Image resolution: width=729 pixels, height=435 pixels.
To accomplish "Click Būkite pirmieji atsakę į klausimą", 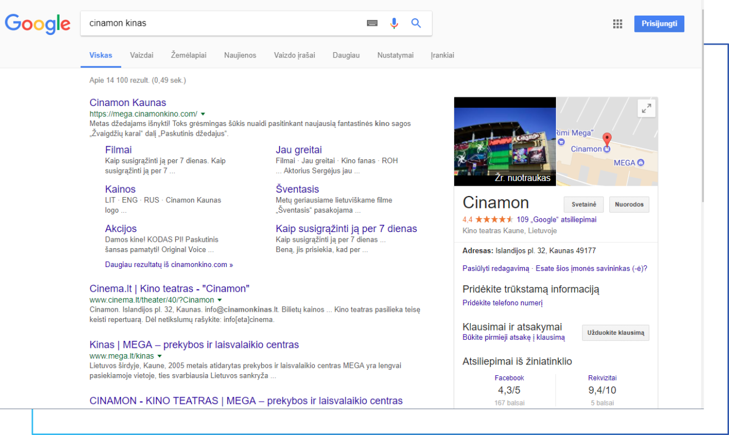I will pyautogui.click(x=514, y=338).
